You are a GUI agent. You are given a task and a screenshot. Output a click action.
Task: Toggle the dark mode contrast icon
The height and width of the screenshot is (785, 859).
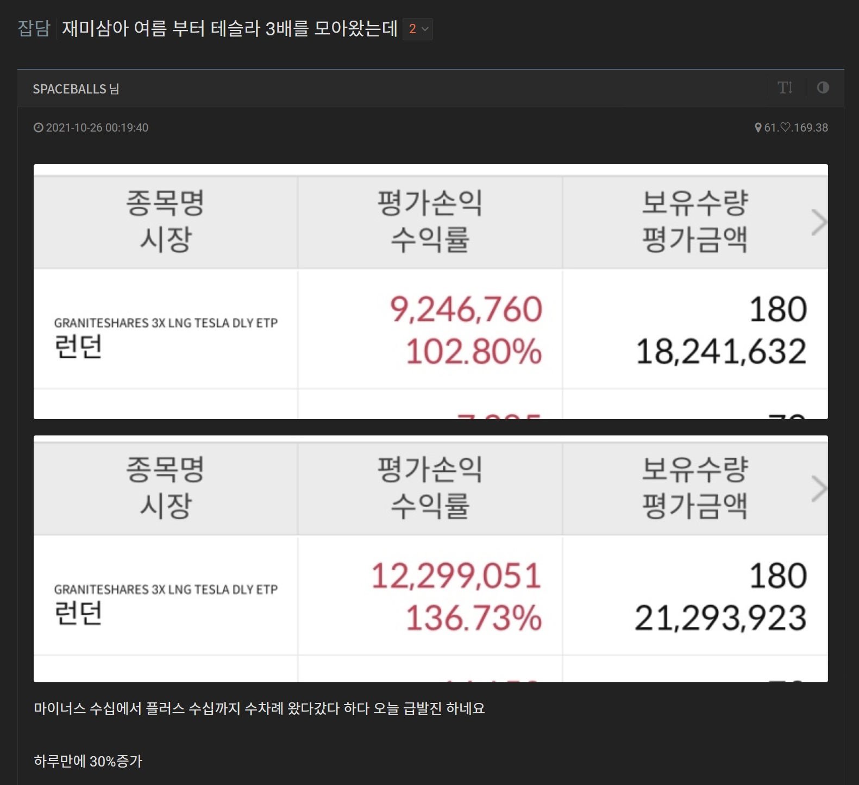[823, 88]
